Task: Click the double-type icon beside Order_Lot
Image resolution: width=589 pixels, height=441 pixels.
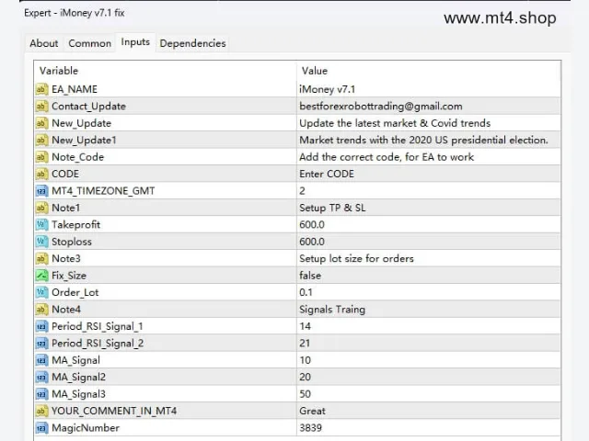Action: [x=41, y=292]
